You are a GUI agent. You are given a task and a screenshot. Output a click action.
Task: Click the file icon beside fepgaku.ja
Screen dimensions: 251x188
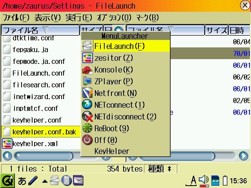tap(7, 49)
